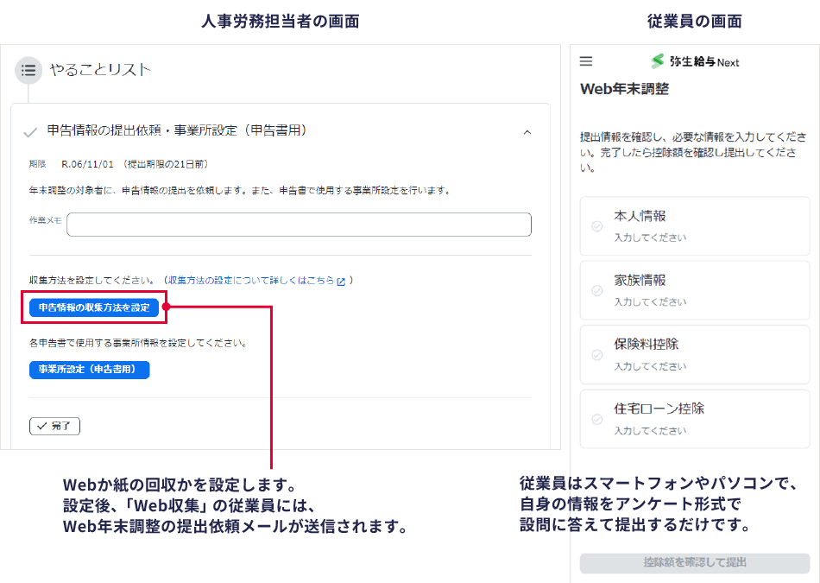The height and width of the screenshot is (583, 820).
Task: Click the check circle icon for 保険料控除
Action: tap(596, 355)
